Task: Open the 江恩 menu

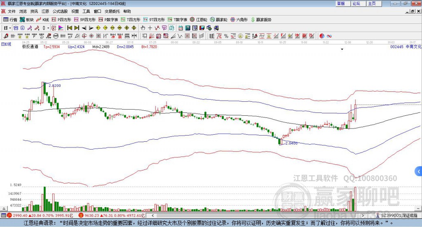Action: (x=45, y=11)
